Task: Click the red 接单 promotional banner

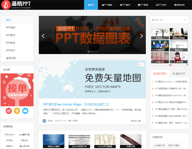Action: (x=17, y=90)
